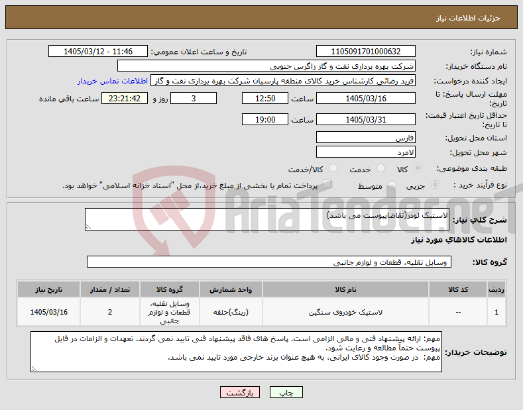Click the unit cell (رینگ)حلقه
The width and height of the screenshot is (523, 410).
click(x=231, y=313)
